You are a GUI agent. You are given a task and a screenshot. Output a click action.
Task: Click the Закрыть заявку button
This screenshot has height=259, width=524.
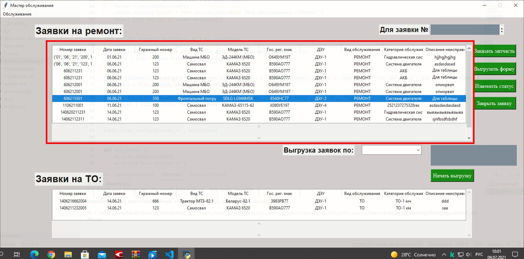pos(494,103)
